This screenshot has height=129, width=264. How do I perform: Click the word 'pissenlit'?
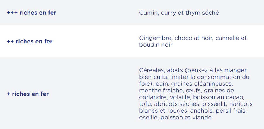pyautogui.click(x=214, y=104)
